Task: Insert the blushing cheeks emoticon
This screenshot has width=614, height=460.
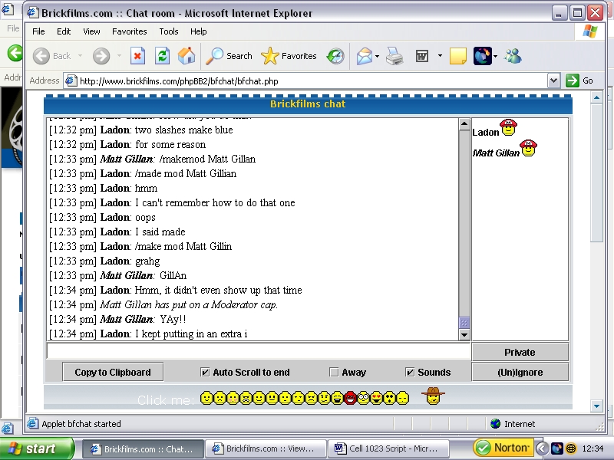Action: point(233,398)
